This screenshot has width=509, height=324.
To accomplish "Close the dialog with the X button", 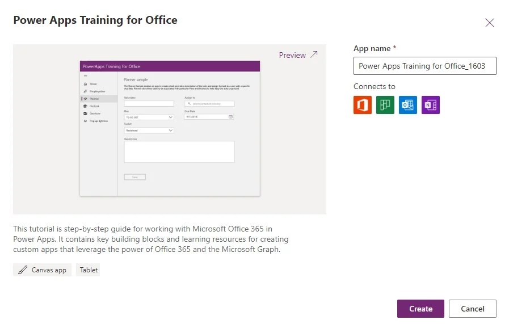I will (x=490, y=23).
